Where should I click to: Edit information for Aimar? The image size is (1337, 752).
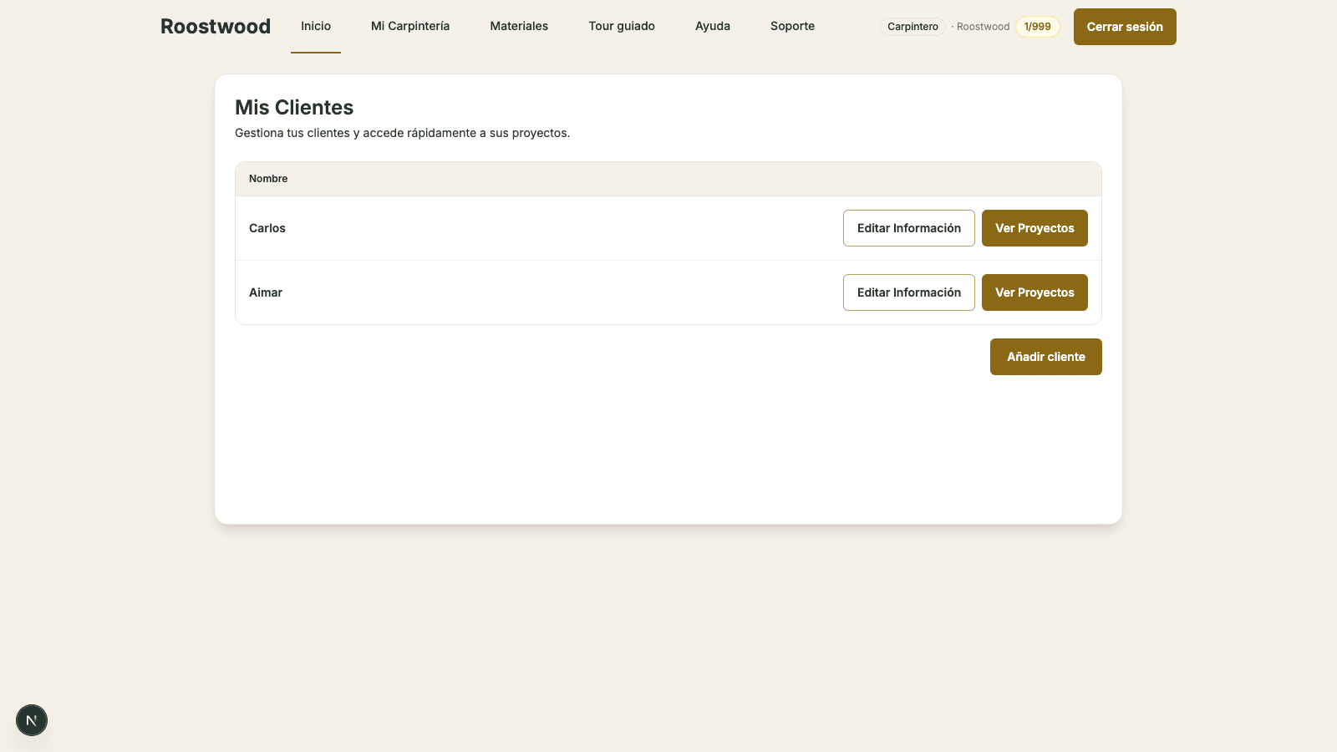point(909,292)
